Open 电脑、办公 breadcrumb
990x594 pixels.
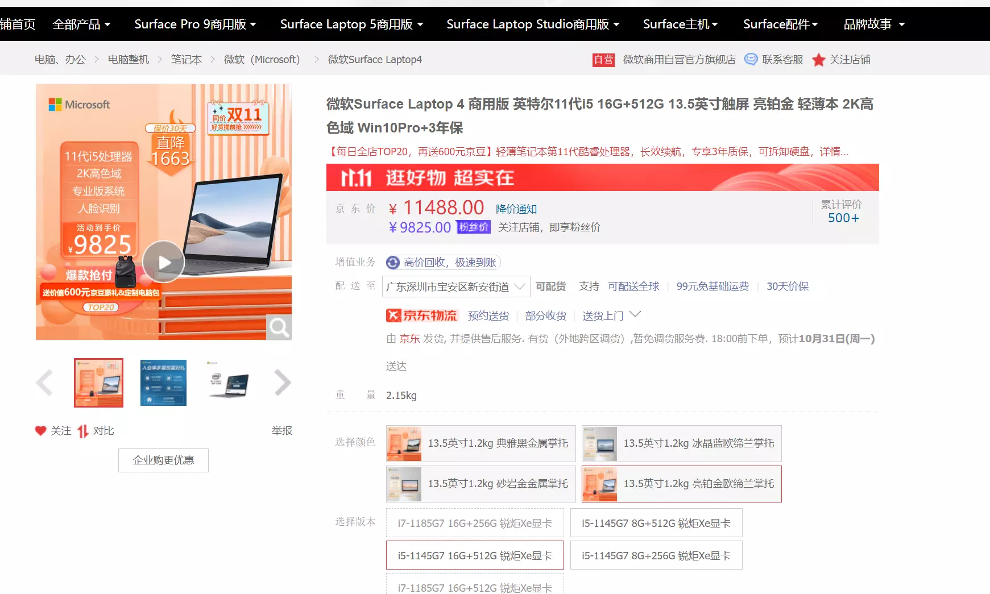click(60, 60)
